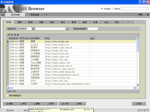This screenshot has height=112, width=150.
Task: Select the 体育 category tab
Action: tap(95, 22)
